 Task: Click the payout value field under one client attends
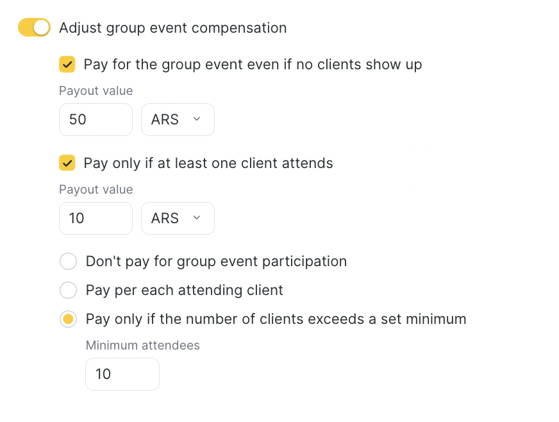click(x=96, y=219)
